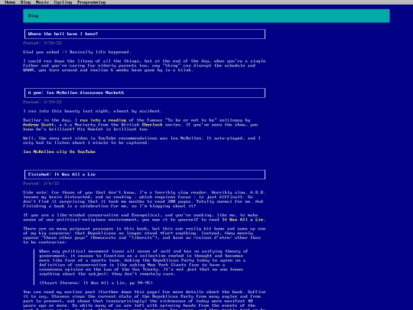413x310 pixels.
Task: Follow the yellow 'It Was All a Lie' link
Action: [242, 220]
